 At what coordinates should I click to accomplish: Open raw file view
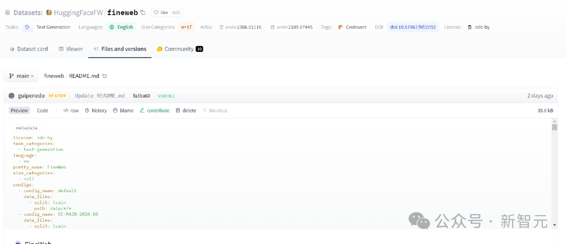[71, 110]
